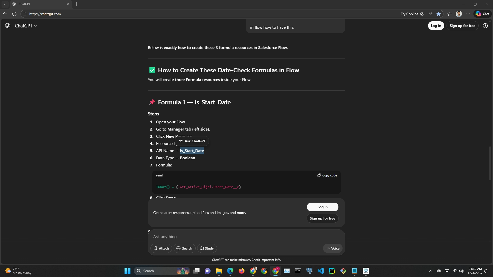493x277 pixels.
Task: Click the Attach button
Action: 161,248
